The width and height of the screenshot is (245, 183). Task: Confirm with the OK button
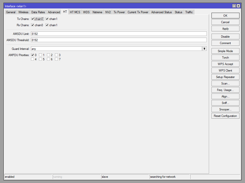tap(225, 16)
